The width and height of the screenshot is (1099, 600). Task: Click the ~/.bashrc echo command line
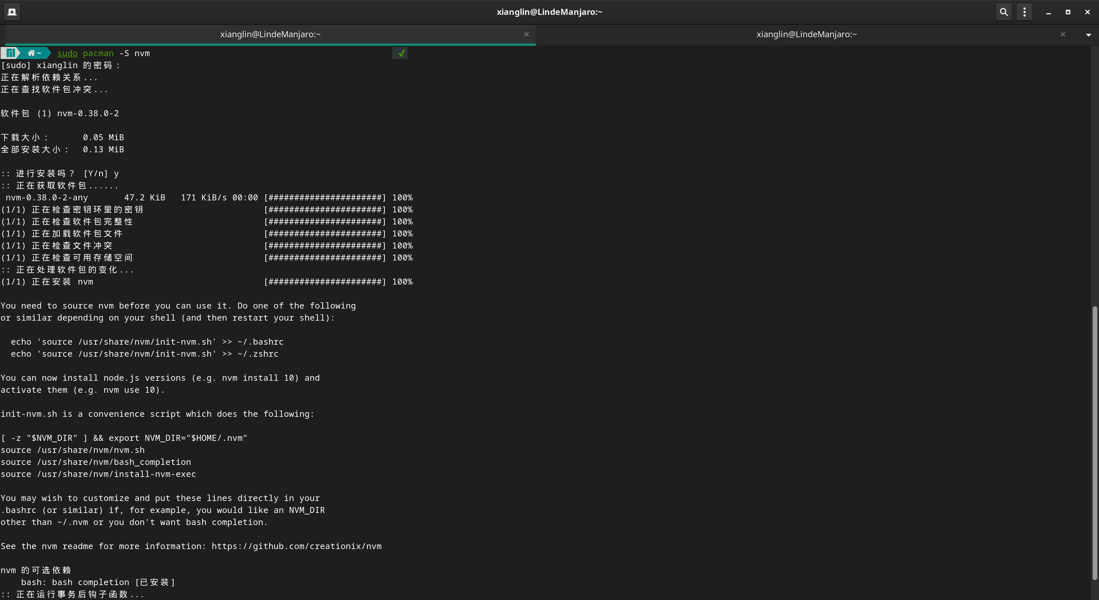pyautogui.click(x=147, y=342)
